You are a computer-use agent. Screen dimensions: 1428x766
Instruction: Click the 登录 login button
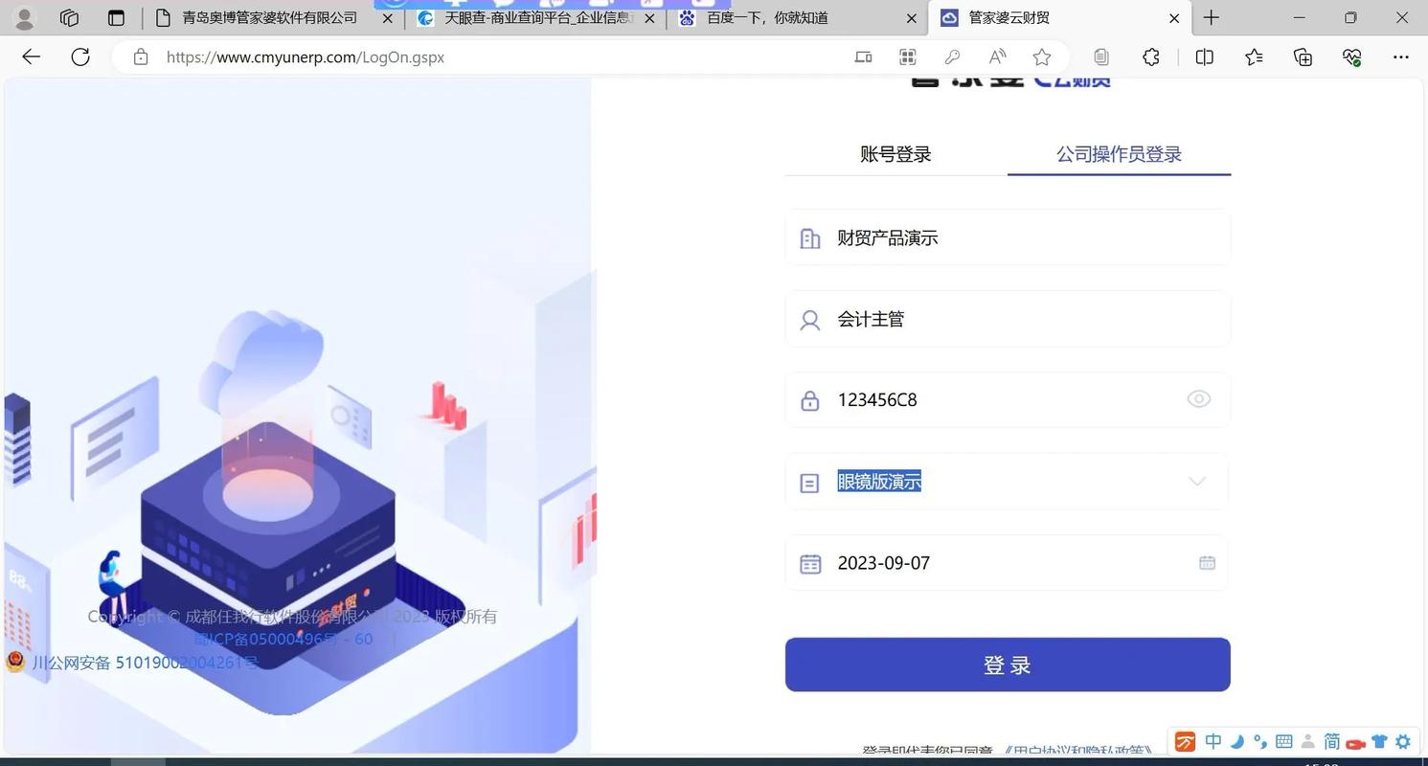(x=1007, y=664)
